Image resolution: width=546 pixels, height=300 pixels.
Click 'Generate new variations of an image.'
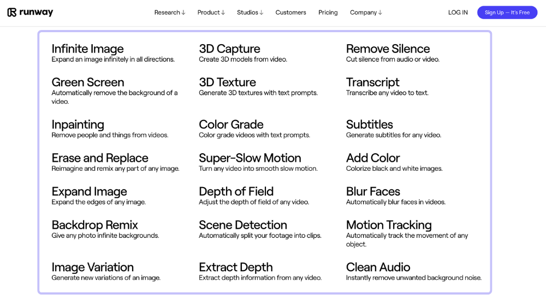pyautogui.click(x=106, y=278)
